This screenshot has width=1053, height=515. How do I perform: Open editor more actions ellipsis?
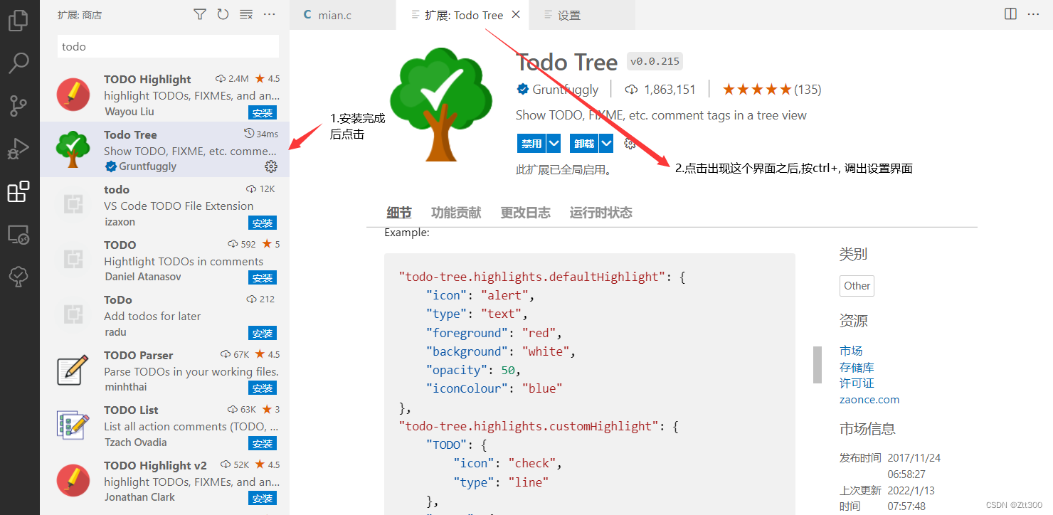click(x=1035, y=14)
